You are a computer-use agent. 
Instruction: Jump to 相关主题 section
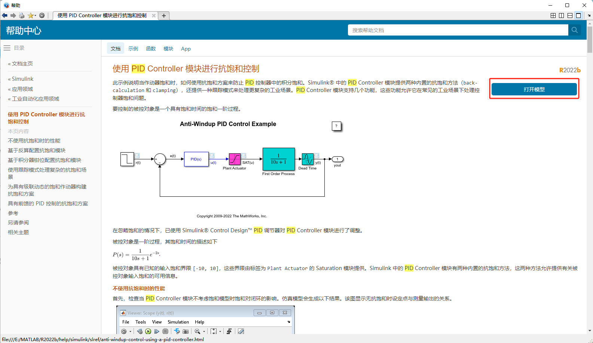18,232
